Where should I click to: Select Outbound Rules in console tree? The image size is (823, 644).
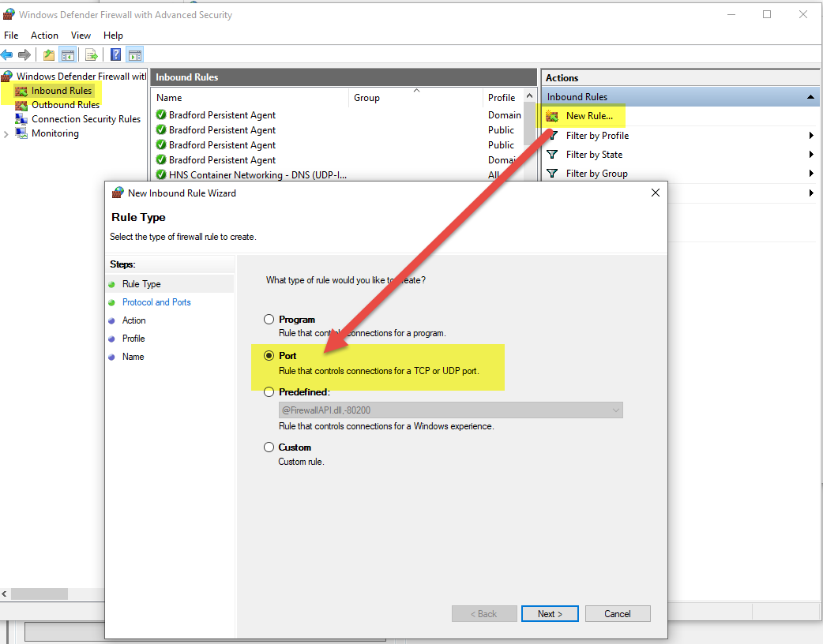coord(65,105)
